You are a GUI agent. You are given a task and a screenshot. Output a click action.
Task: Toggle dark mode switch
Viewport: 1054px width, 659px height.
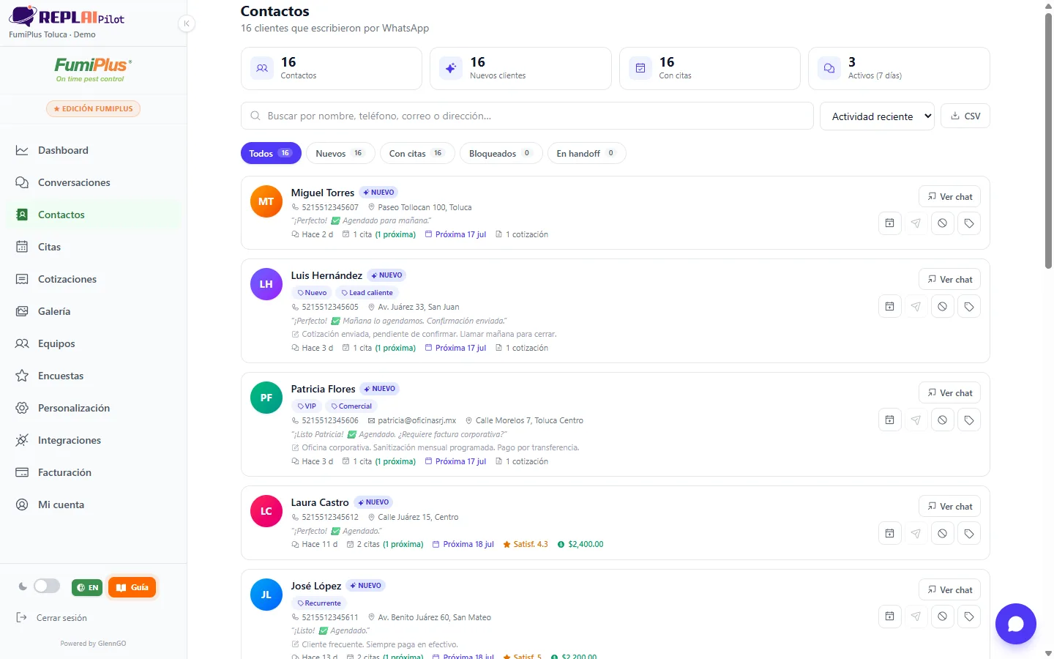coord(47,587)
